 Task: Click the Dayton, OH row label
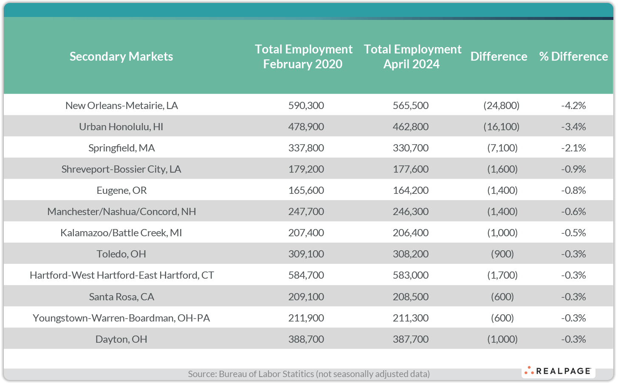tap(121, 339)
